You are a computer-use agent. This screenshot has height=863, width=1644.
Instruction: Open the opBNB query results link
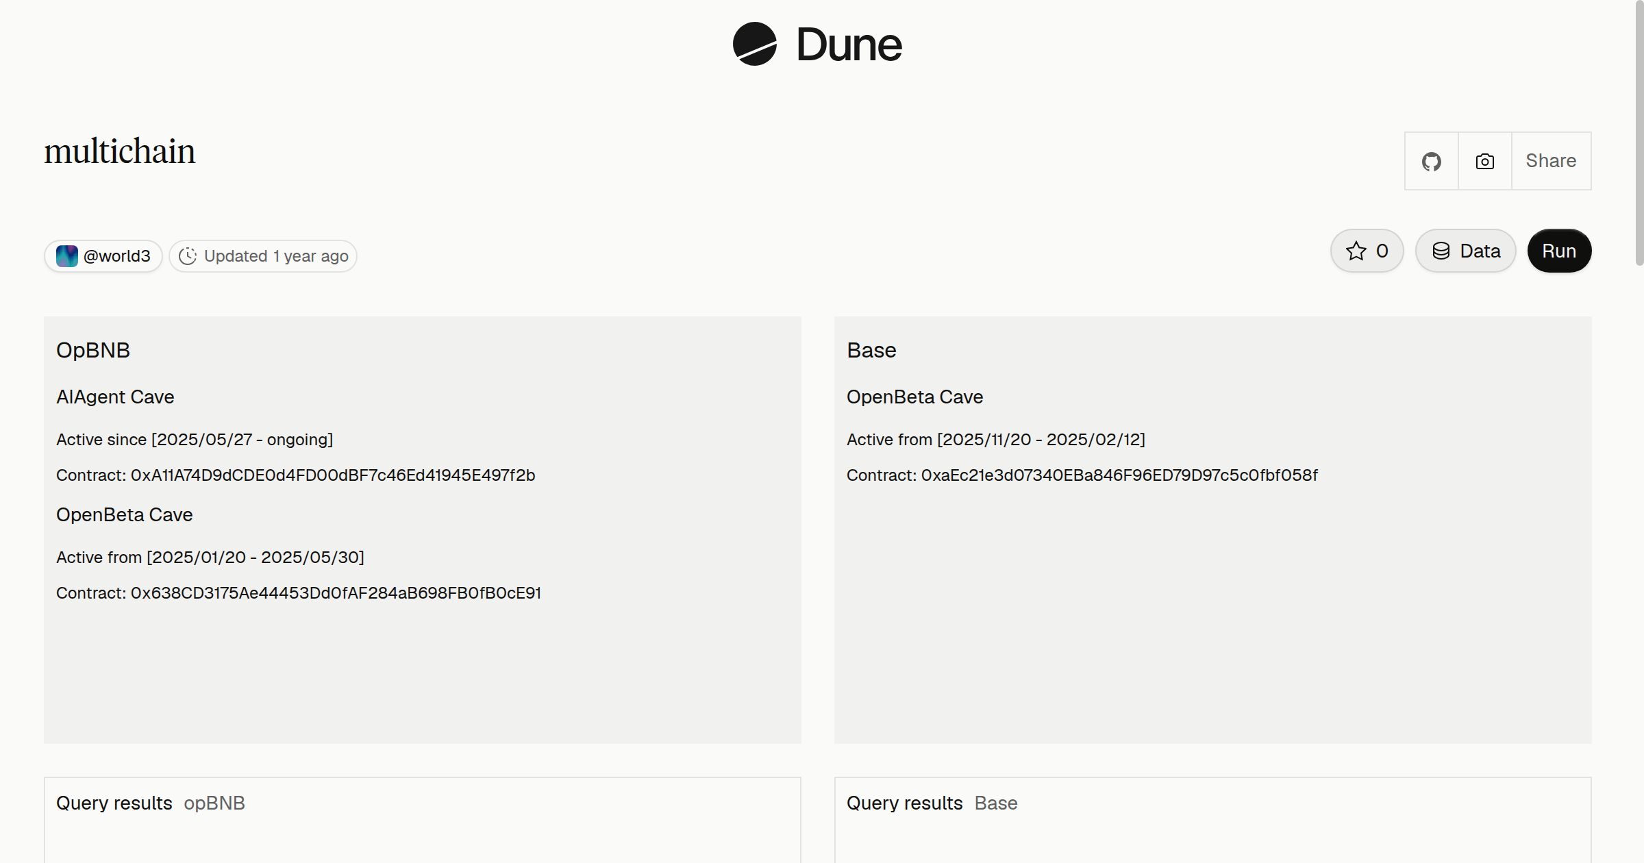point(214,803)
